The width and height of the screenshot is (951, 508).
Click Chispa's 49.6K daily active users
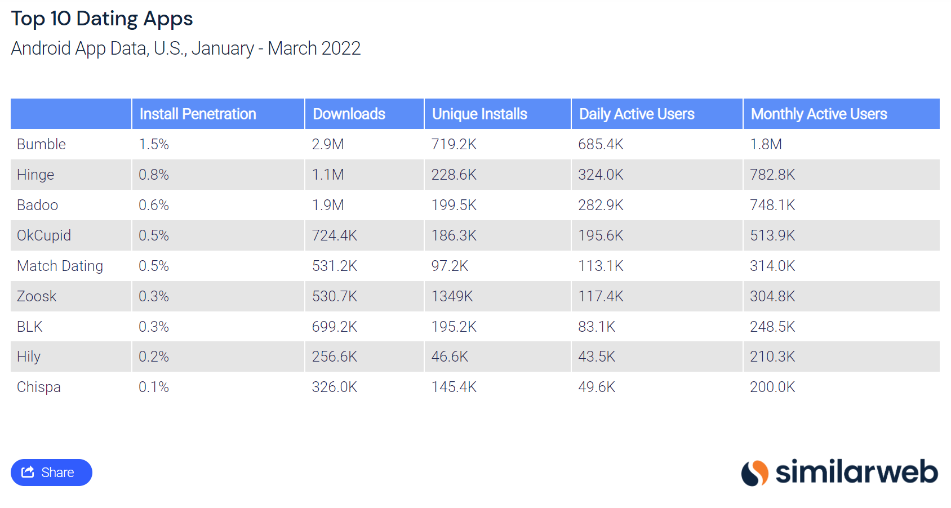click(x=597, y=387)
